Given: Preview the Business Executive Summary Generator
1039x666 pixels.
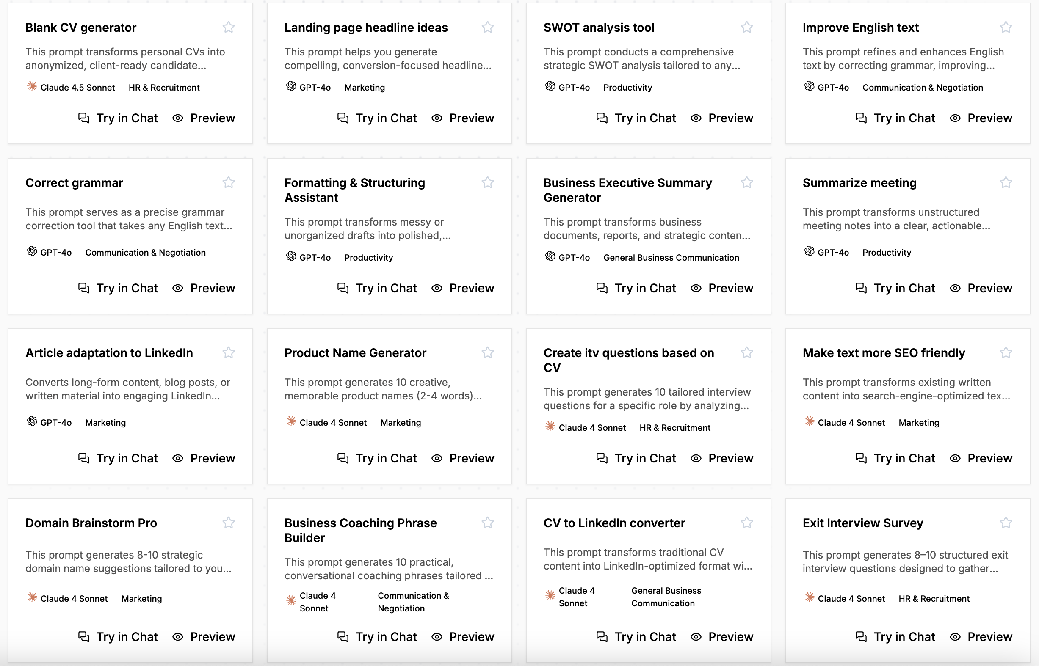Looking at the screenshot, I should (x=722, y=288).
